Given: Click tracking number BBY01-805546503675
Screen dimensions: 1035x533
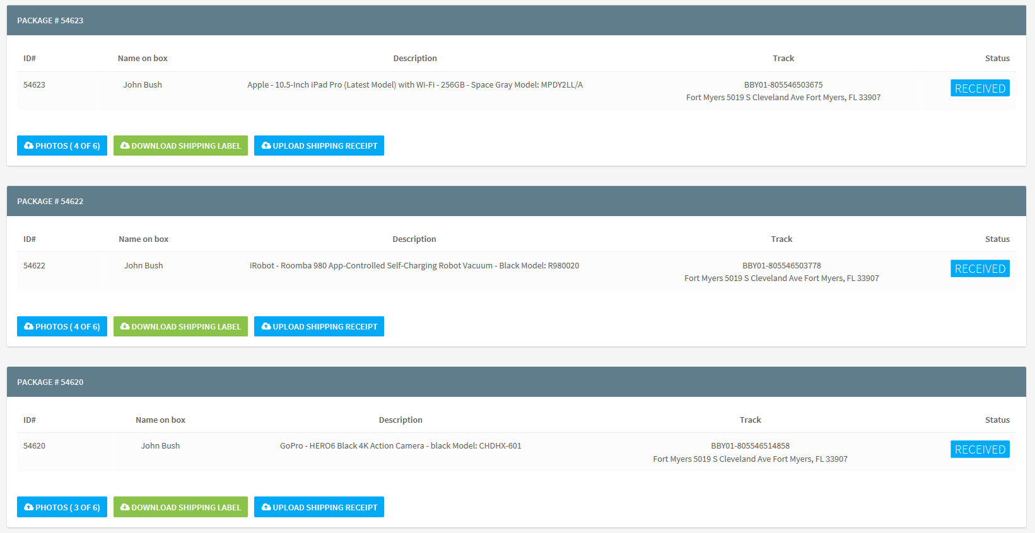Looking at the screenshot, I should pyautogui.click(x=783, y=84).
